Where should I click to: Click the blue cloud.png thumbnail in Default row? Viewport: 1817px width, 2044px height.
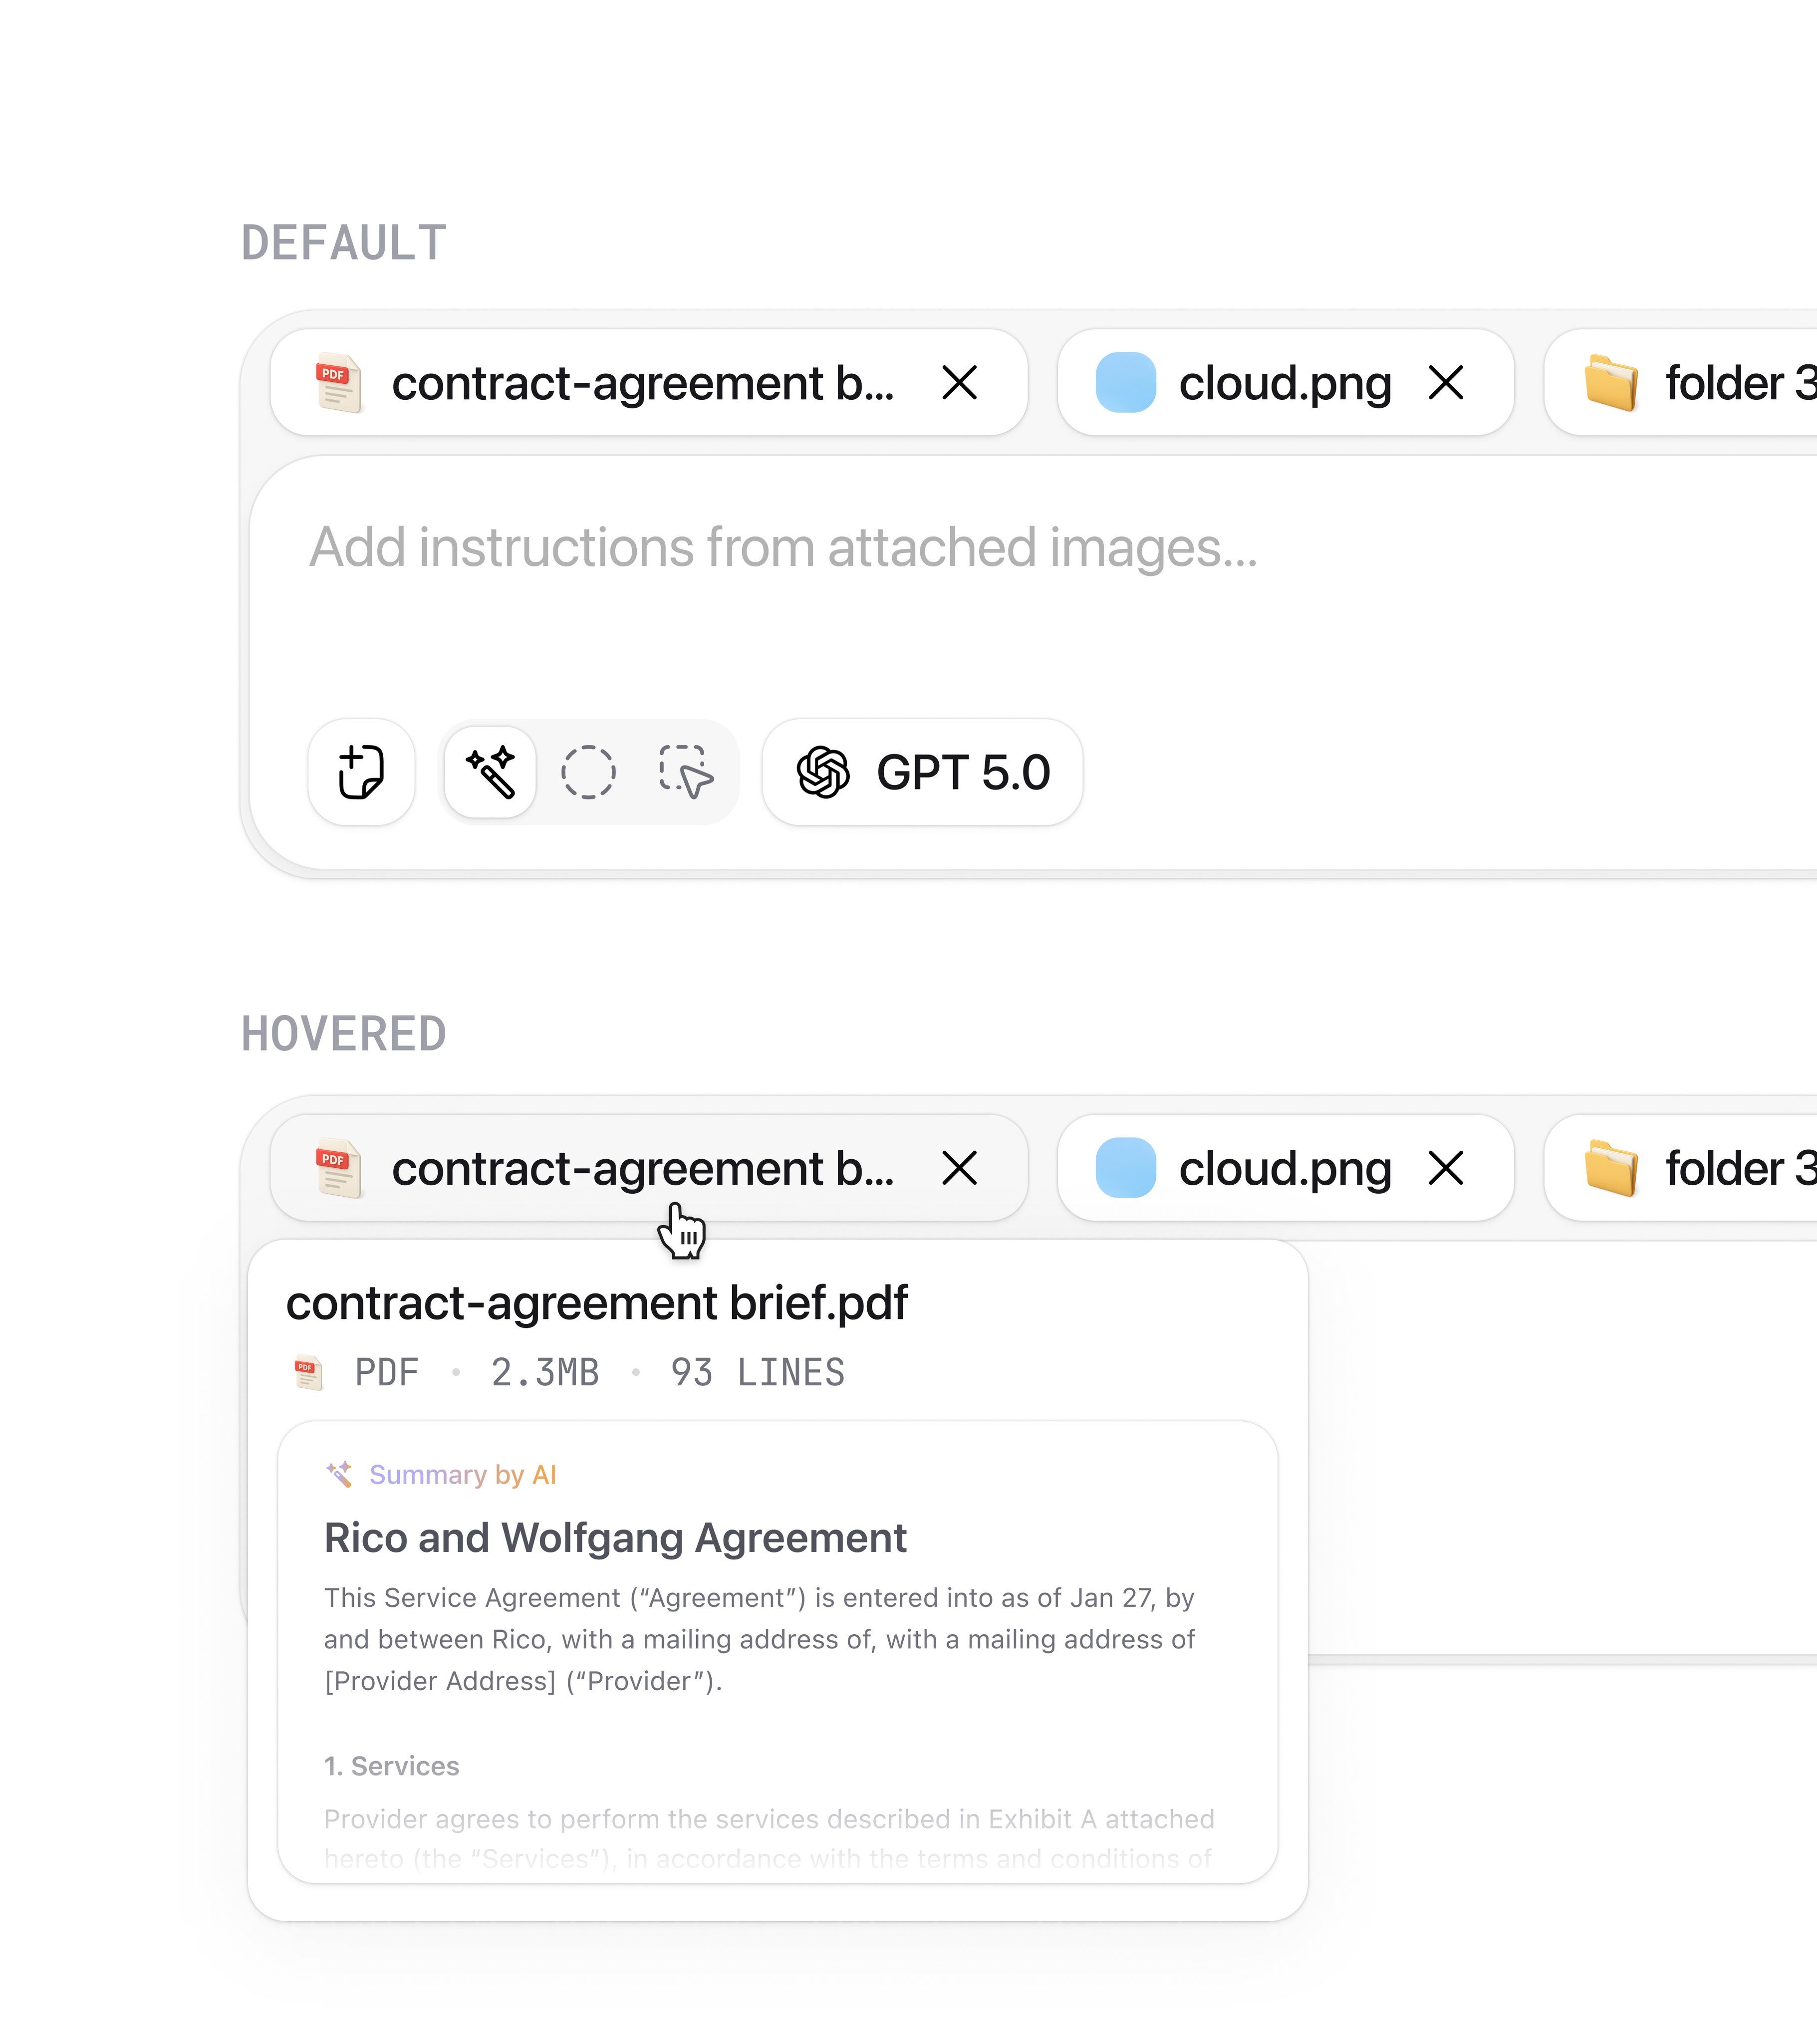(x=1126, y=383)
